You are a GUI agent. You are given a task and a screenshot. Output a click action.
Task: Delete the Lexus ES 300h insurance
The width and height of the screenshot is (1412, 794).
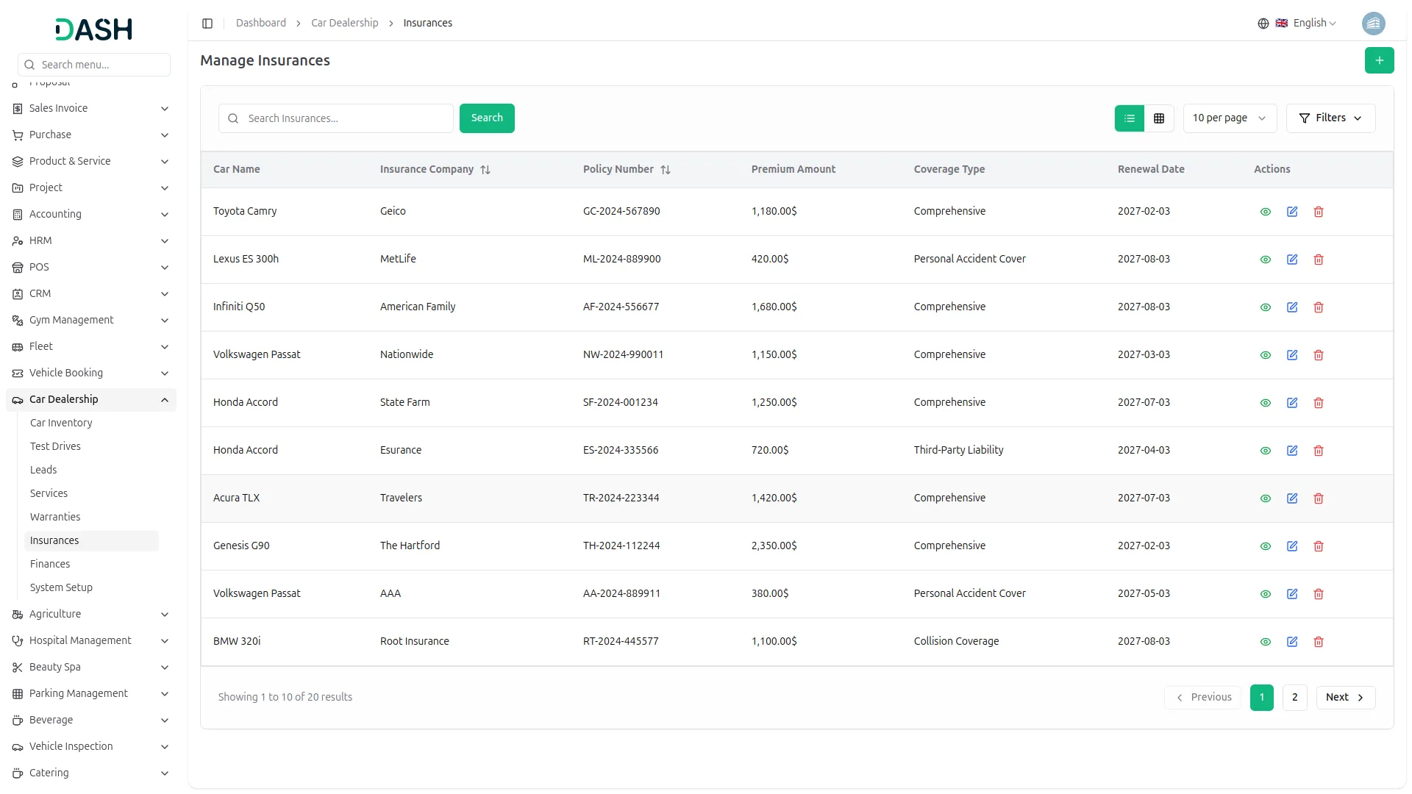(x=1318, y=260)
